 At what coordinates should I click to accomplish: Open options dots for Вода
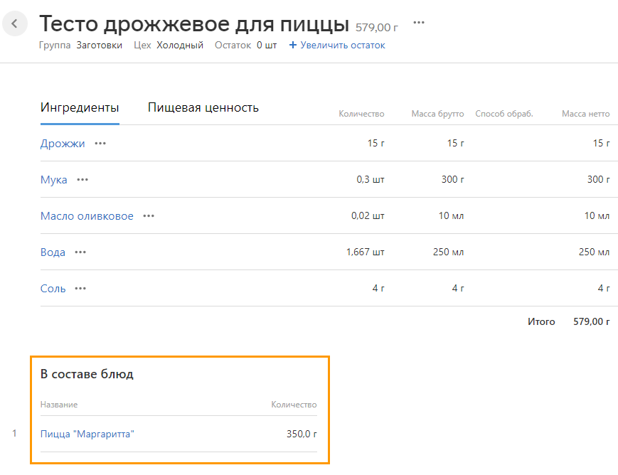point(80,252)
